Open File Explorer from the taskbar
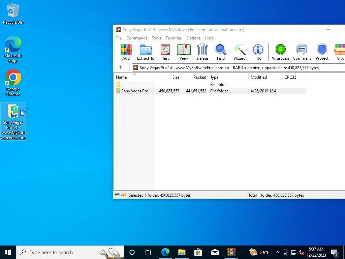The image size is (345, 259). pos(182,252)
